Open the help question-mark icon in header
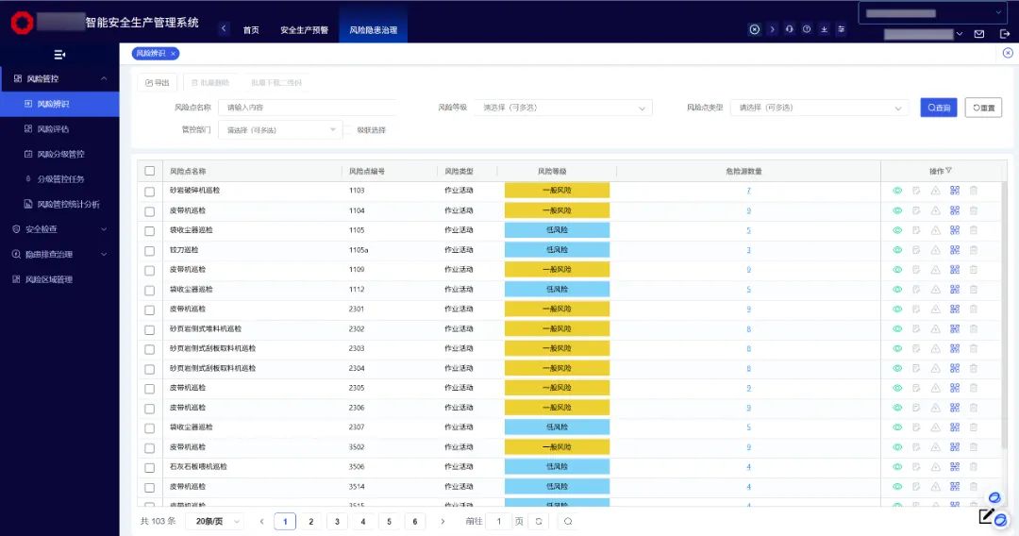This screenshot has height=536, width=1019. (807, 29)
